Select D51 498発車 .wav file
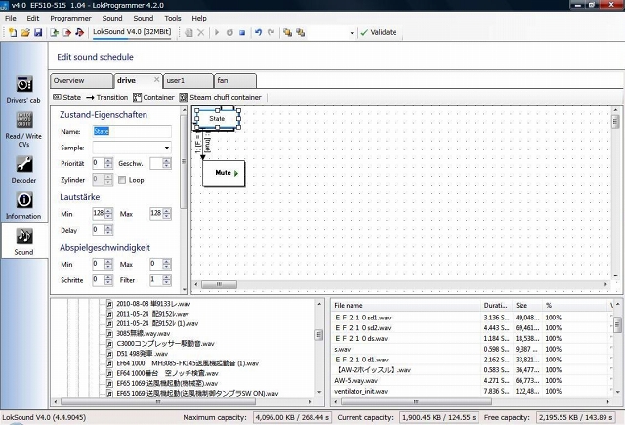The height and width of the screenshot is (425, 625). (x=143, y=354)
